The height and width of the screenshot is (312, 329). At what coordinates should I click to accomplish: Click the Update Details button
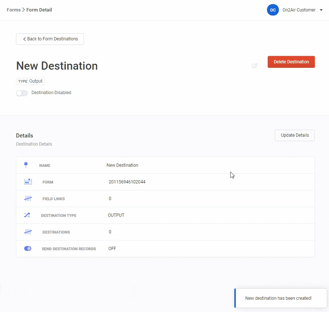click(x=294, y=135)
